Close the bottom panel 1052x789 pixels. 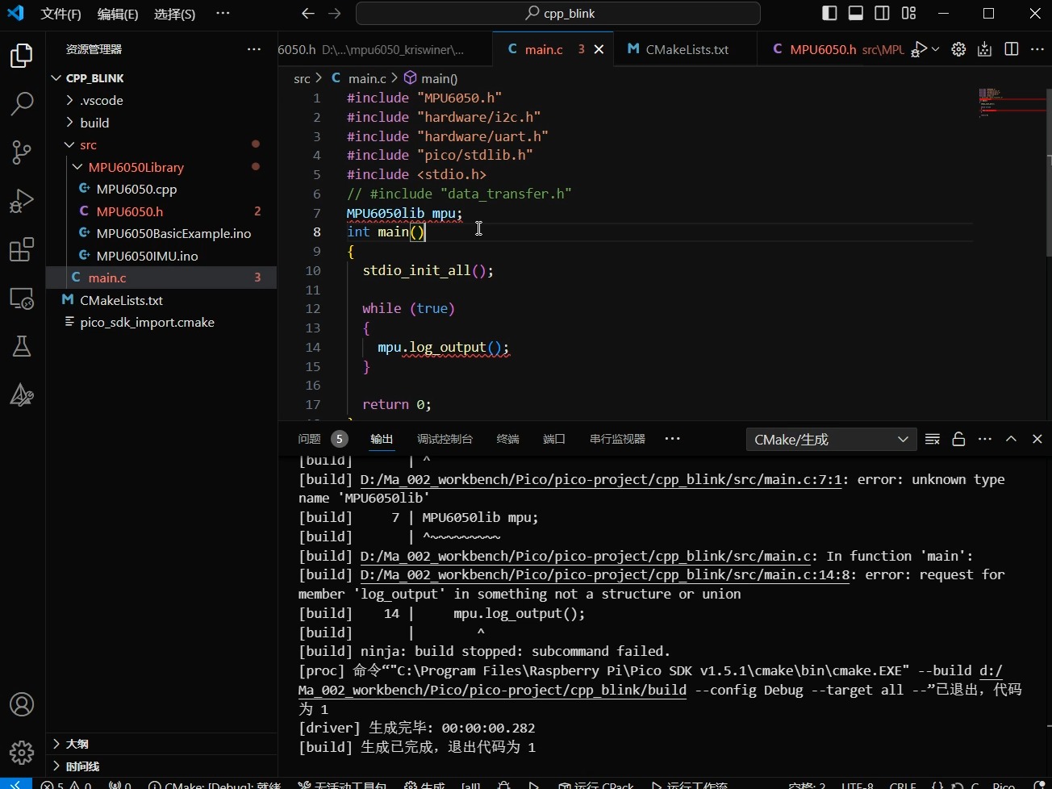click(x=1037, y=439)
